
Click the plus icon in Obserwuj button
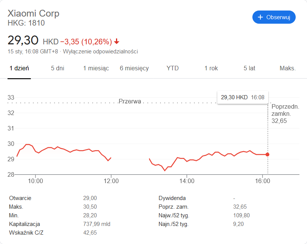click(260, 17)
